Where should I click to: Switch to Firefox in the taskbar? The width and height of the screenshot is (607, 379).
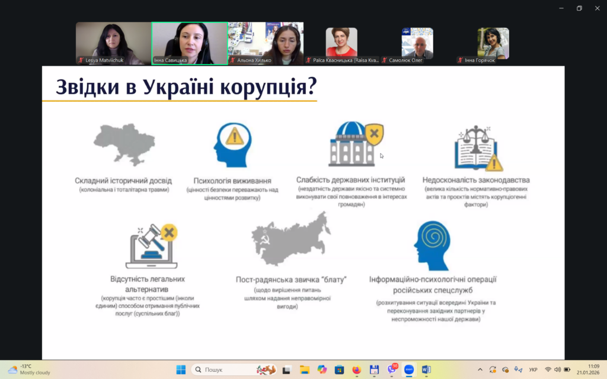point(356,370)
